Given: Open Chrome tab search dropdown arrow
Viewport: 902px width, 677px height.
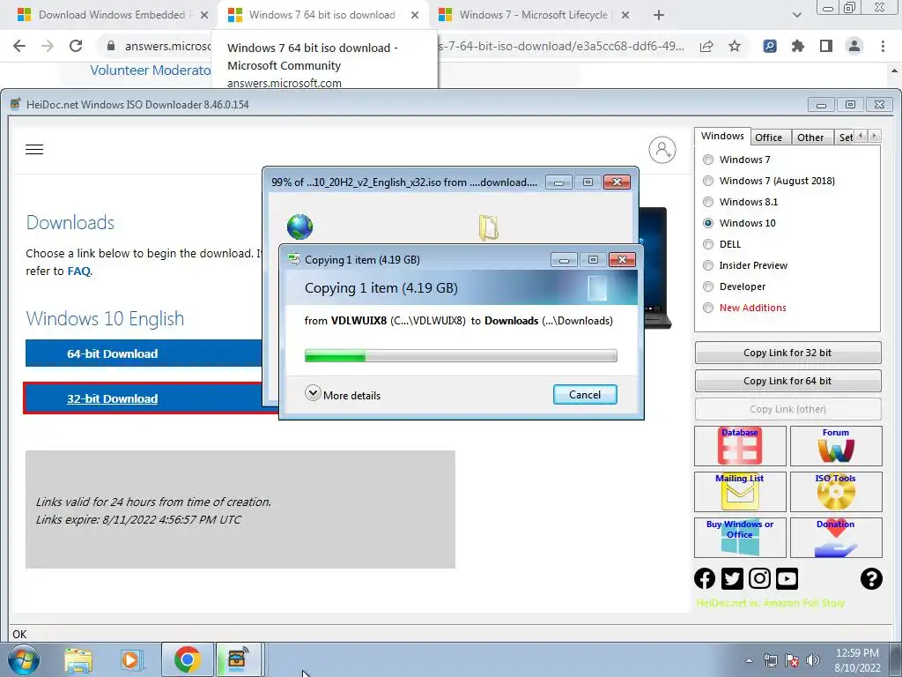Looking at the screenshot, I should coord(796,15).
